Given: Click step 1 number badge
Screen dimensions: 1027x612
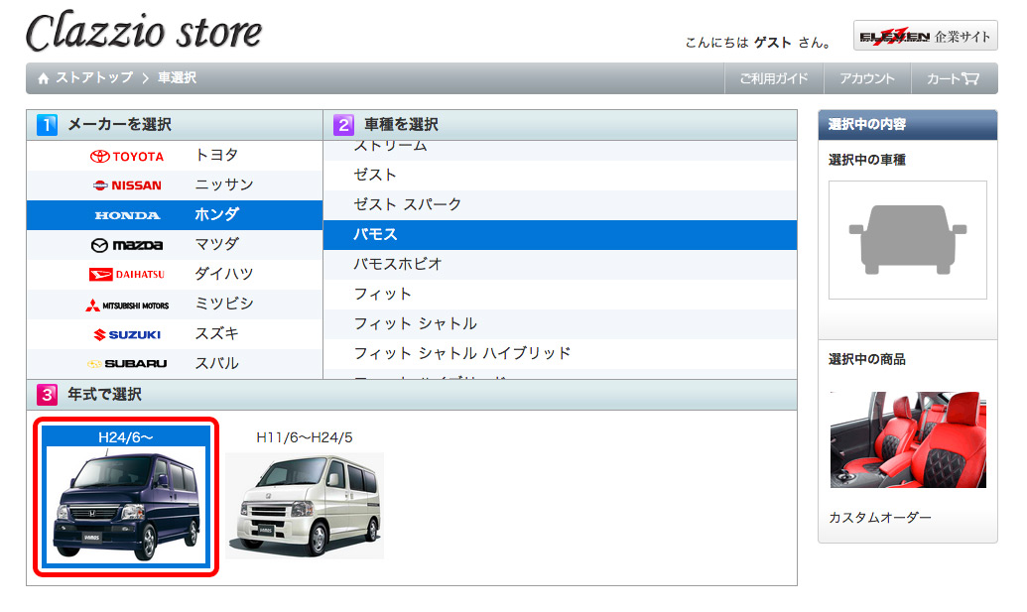Looking at the screenshot, I should pos(48,124).
